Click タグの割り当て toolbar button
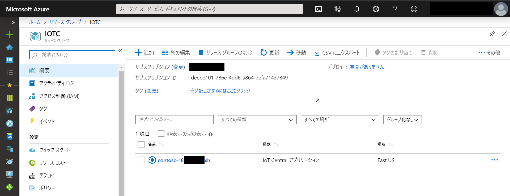Image resolution: width=510 pixels, height=196 pixels. click(393, 52)
